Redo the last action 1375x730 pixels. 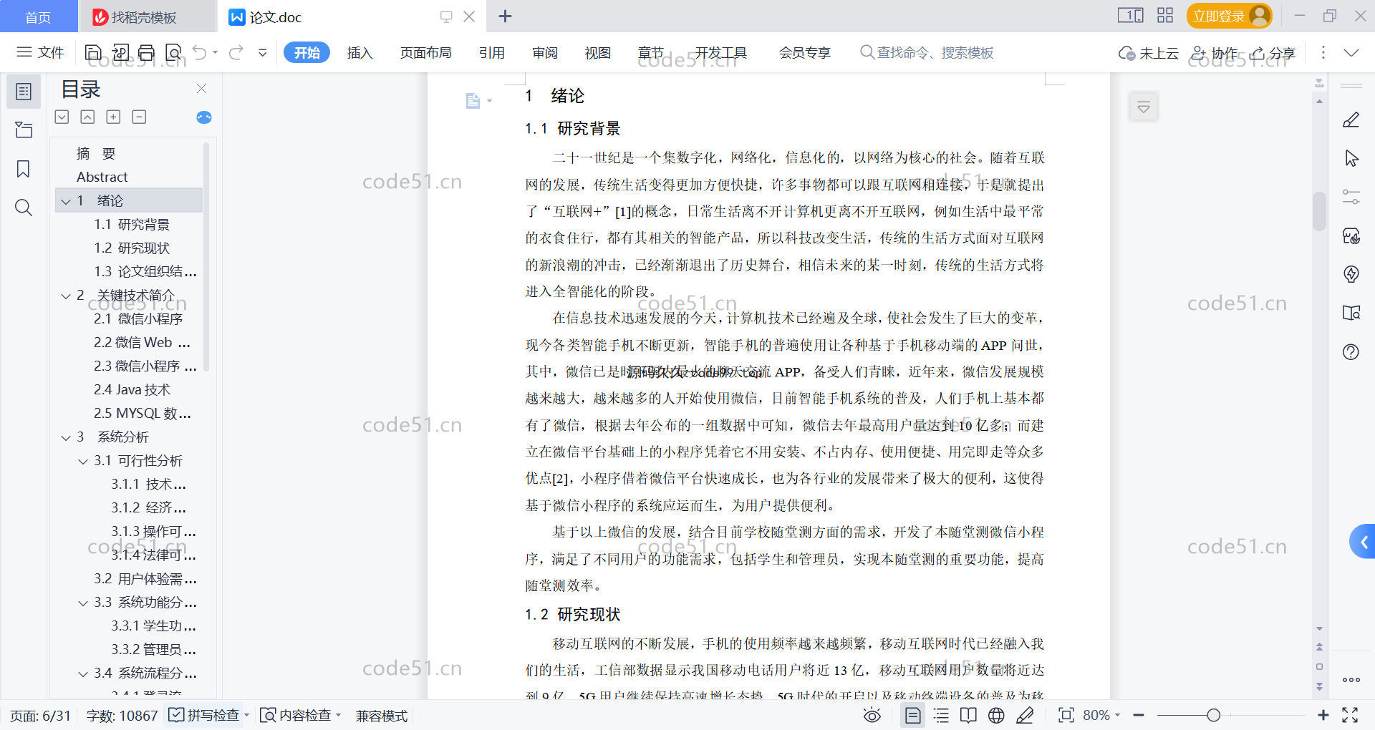point(236,52)
